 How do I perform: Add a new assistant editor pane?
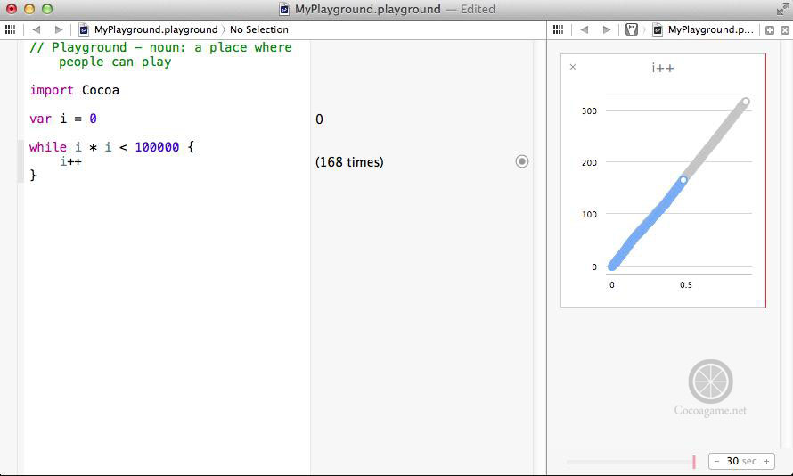click(770, 29)
